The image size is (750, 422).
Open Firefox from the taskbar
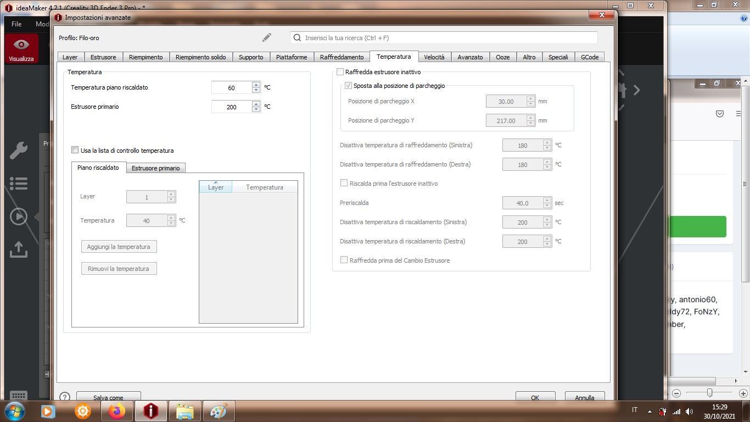[x=116, y=411]
